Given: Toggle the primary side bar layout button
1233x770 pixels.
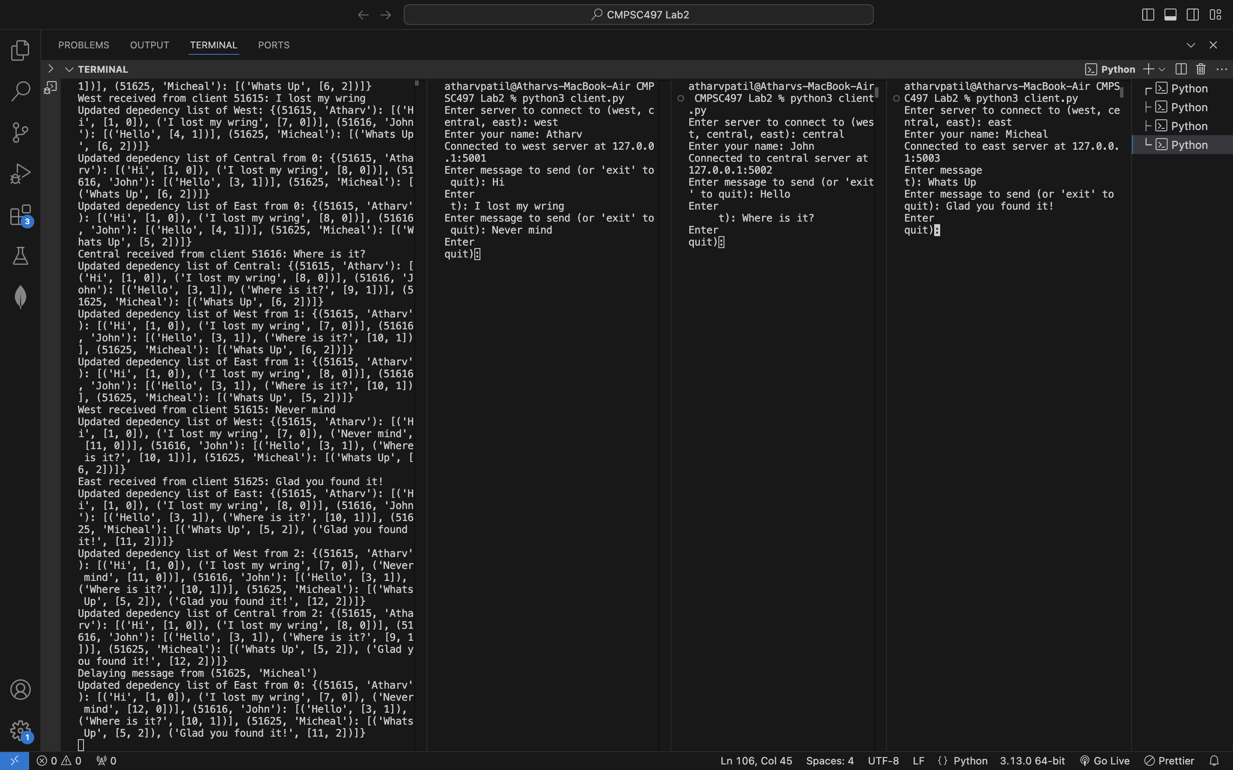Looking at the screenshot, I should pyautogui.click(x=1148, y=15).
